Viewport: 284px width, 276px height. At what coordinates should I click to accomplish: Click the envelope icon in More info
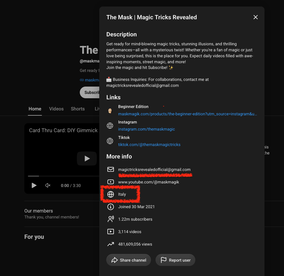(x=110, y=169)
